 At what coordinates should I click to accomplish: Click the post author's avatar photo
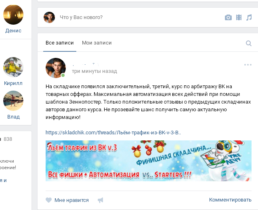pyautogui.click(x=56, y=68)
